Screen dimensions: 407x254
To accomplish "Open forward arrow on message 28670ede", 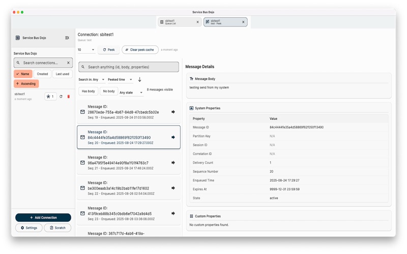I will pos(173,112).
